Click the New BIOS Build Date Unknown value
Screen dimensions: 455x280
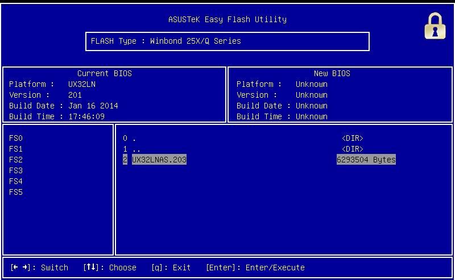coord(312,106)
